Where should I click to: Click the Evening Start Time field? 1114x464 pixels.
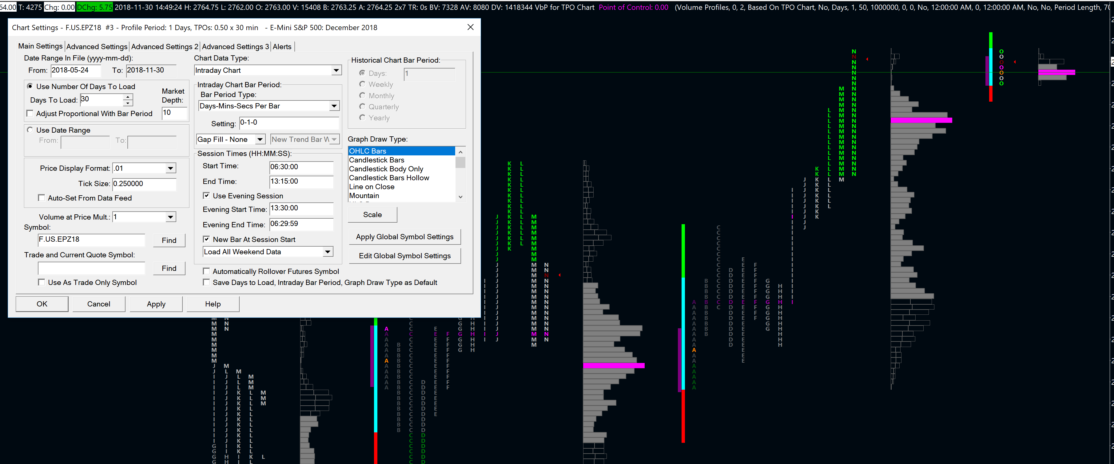pyautogui.click(x=301, y=209)
